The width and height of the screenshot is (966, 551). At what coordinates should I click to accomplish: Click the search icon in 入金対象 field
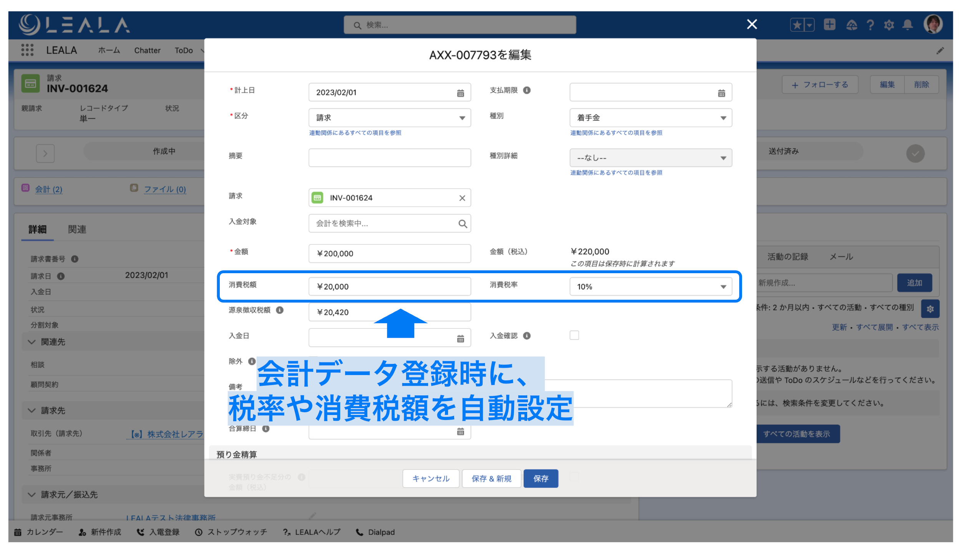click(x=462, y=224)
